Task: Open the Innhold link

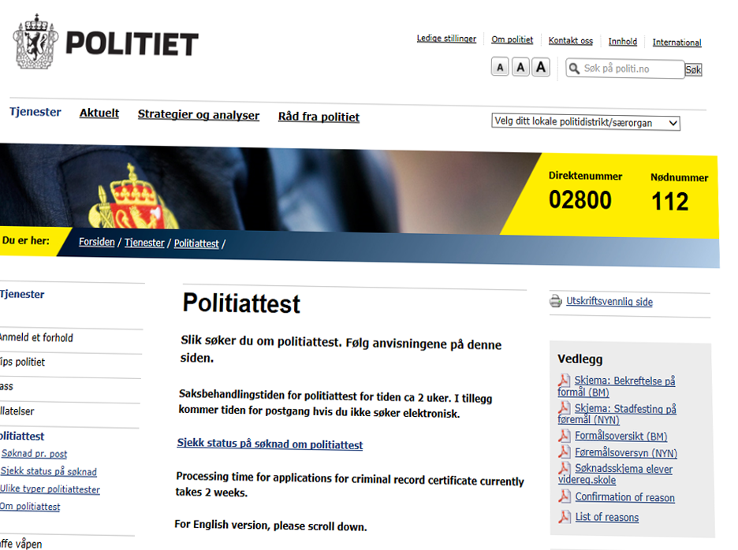Action: [x=623, y=42]
